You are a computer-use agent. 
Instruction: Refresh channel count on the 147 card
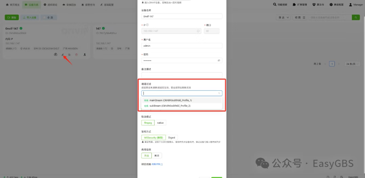(106, 49)
